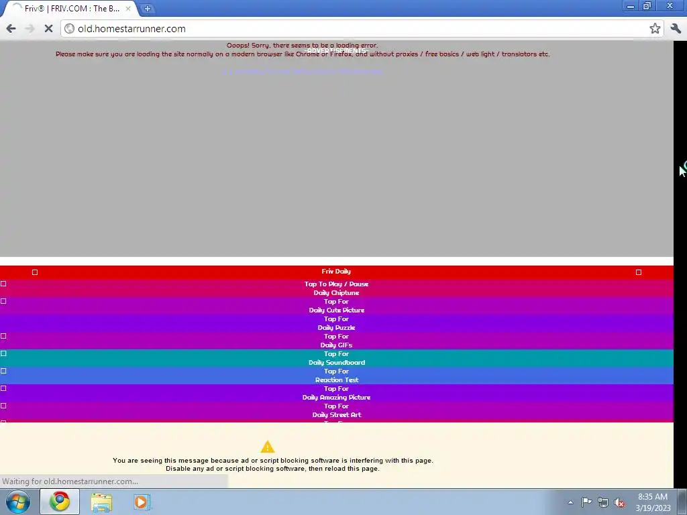Click the small square icon beside Daily Chiptune
Image resolution: width=687 pixels, height=515 pixels.
(x=3, y=284)
